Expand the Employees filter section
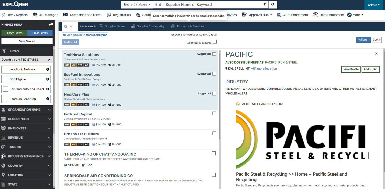 [26, 128]
